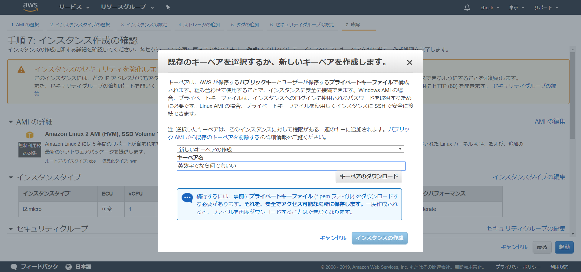The image size is (581, 272).
Task: Click the 無料利用枠の対象 badge
Action: tap(30, 149)
